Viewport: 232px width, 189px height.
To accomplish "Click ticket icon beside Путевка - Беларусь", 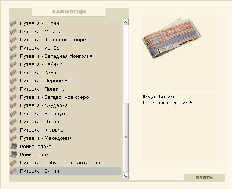I will point(13,114).
